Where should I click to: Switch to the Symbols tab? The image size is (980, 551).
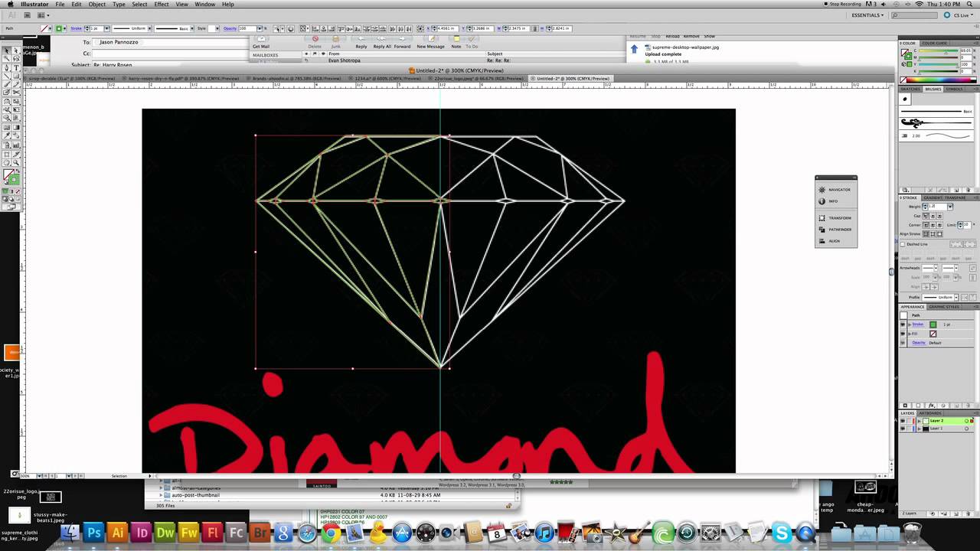(x=954, y=89)
